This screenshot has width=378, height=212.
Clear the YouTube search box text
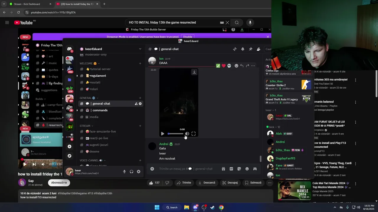click(227, 23)
